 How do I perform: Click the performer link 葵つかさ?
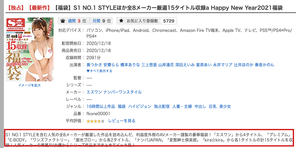(x=94, y=65)
